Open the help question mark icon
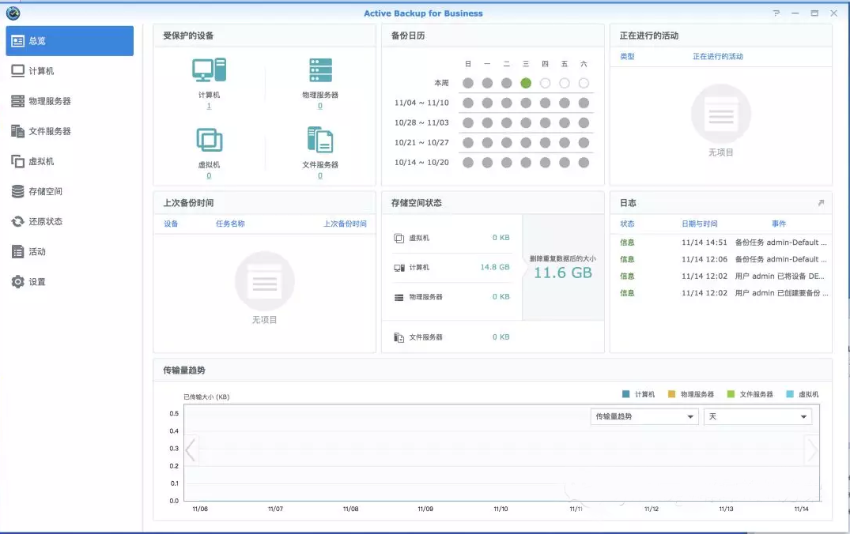 point(776,13)
